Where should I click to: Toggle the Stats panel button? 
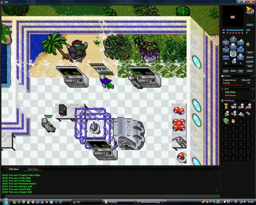pyautogui.click(x=226, y=71)
